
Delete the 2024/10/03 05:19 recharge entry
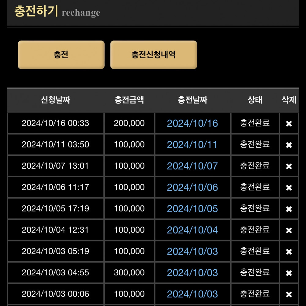[289, 252]
